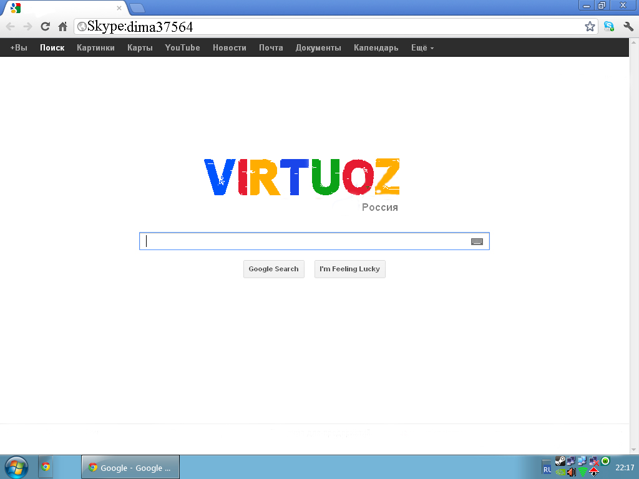This screenshot has width=639, height=479.
Task: Open Steam tray icon
Action: tap(560, 461)
